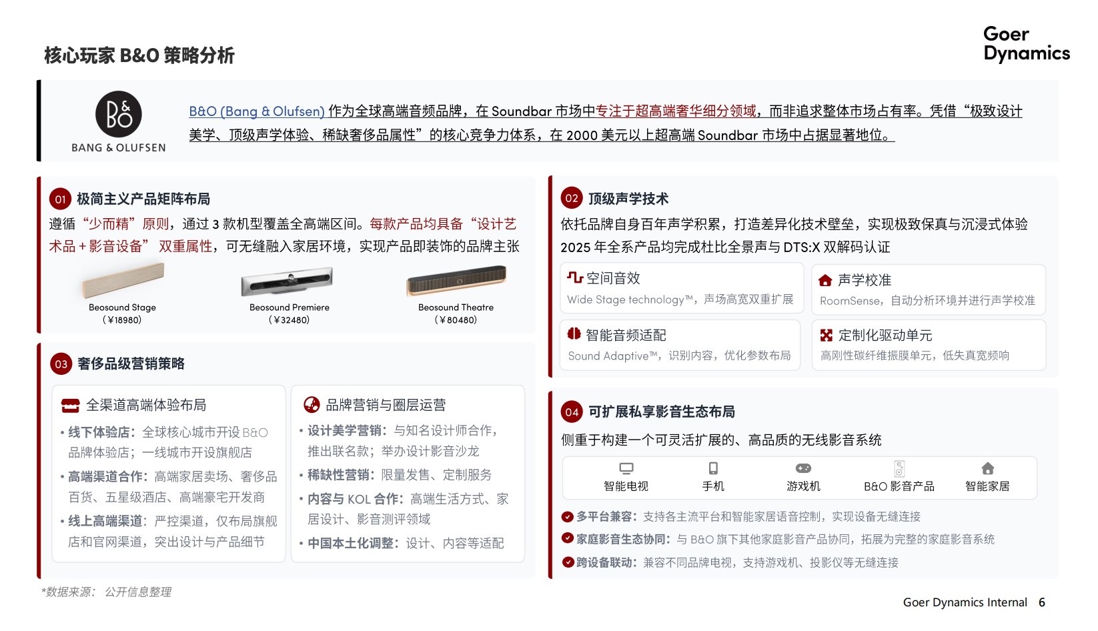
Task: Click the B&O 影音产品 speaker icon
Action: (899, 468)
